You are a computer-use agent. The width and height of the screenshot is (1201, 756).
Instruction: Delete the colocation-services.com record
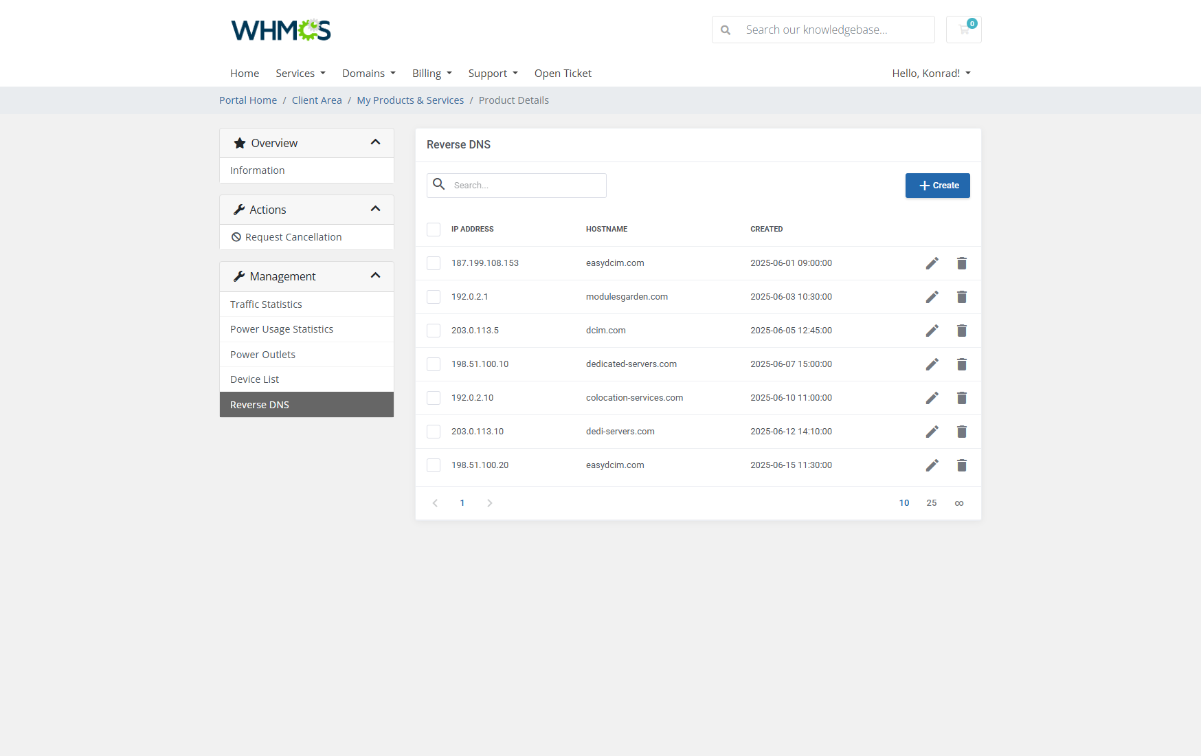[x=962, y=398]
